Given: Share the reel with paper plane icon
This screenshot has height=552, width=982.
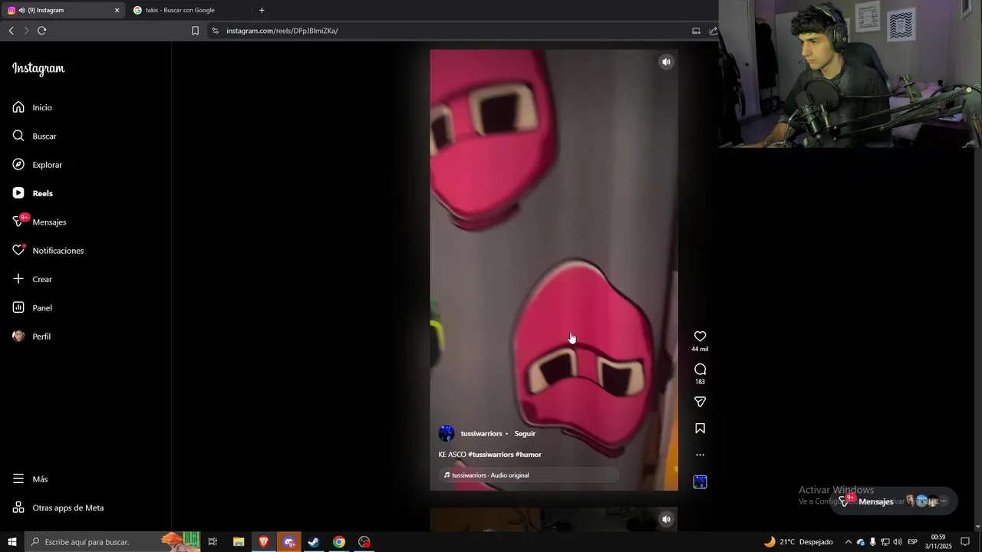Looking at the screenshot, I should point(700,402).
